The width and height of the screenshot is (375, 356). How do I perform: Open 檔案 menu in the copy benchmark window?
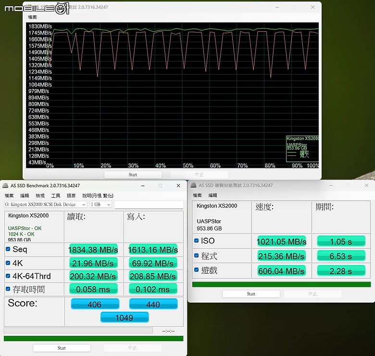coord(197,195)
